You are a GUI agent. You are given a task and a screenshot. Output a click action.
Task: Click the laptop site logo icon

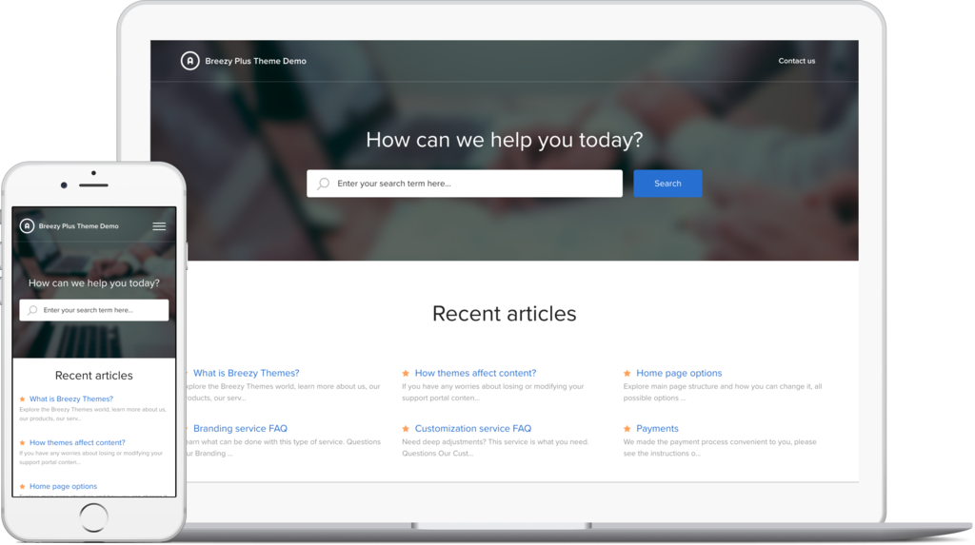click(189, 61)
